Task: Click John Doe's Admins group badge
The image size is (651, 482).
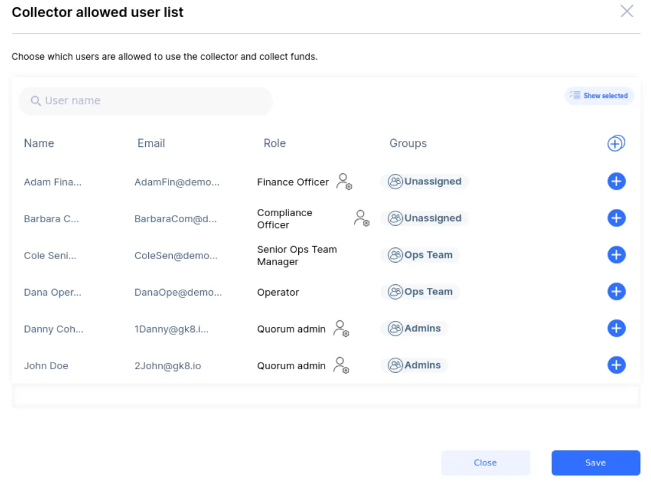Action: point(414,365)
